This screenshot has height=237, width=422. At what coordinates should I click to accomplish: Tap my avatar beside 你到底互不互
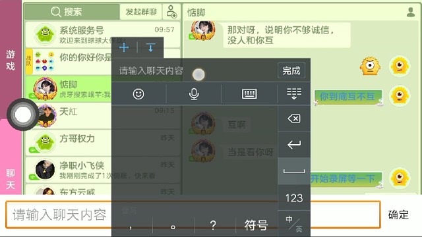point(400,95)
